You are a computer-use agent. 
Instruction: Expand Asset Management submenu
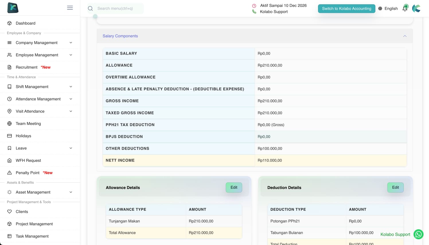point(71,192)
